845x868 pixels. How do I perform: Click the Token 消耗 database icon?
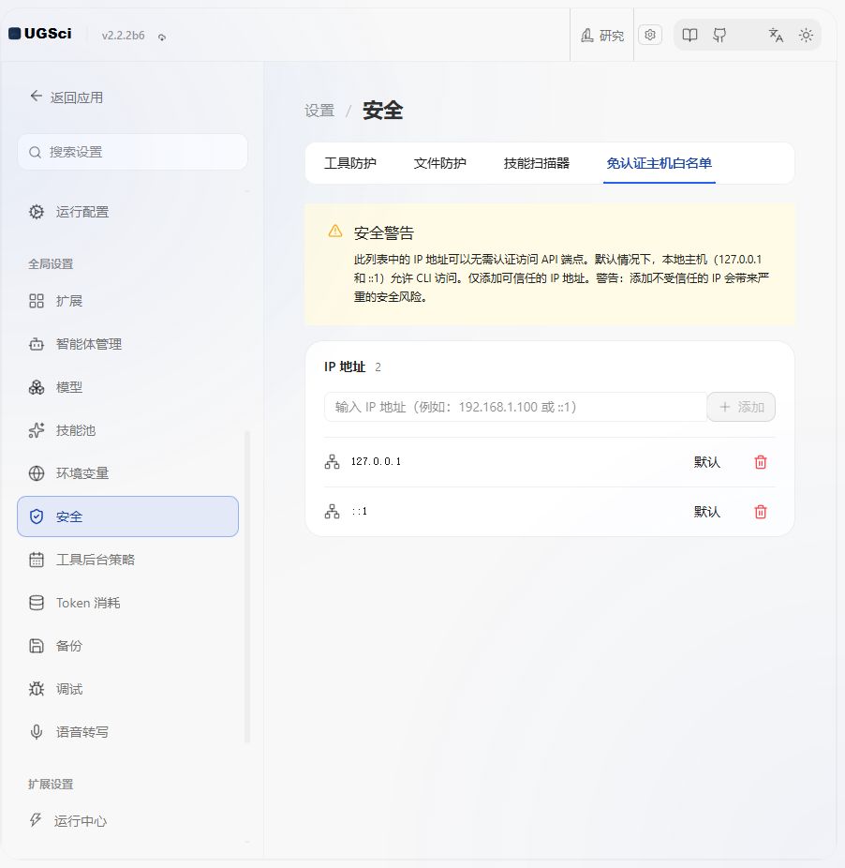pos(37,603)
